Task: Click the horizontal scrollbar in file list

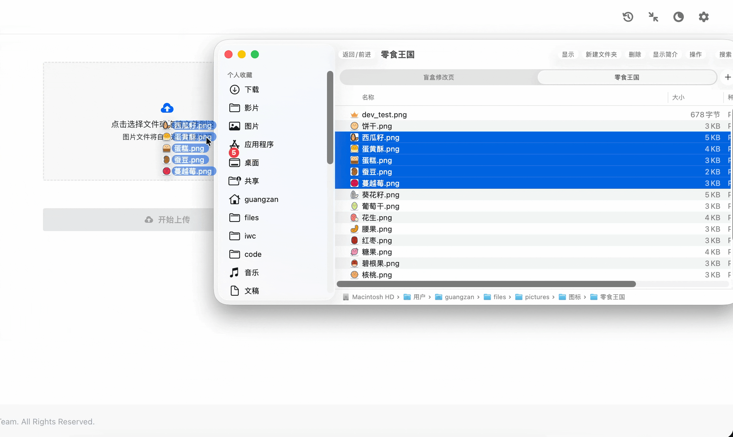Action: click(486, 284)
